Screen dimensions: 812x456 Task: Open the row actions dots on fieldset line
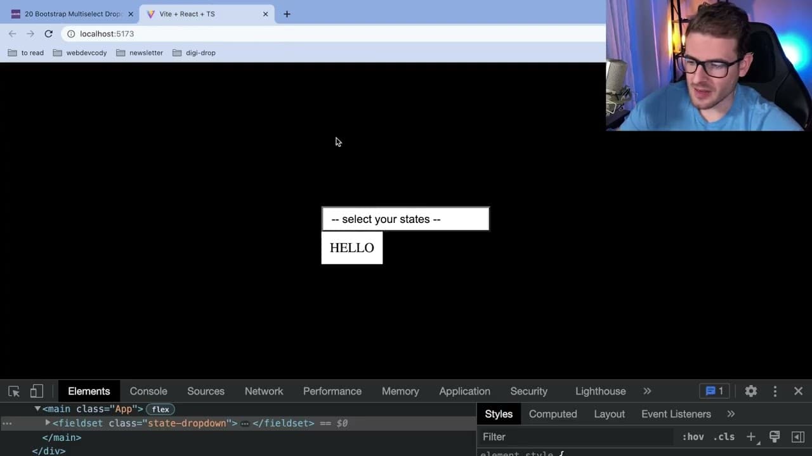7,423
